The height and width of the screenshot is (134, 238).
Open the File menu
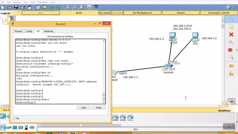(x=3, y=2)
